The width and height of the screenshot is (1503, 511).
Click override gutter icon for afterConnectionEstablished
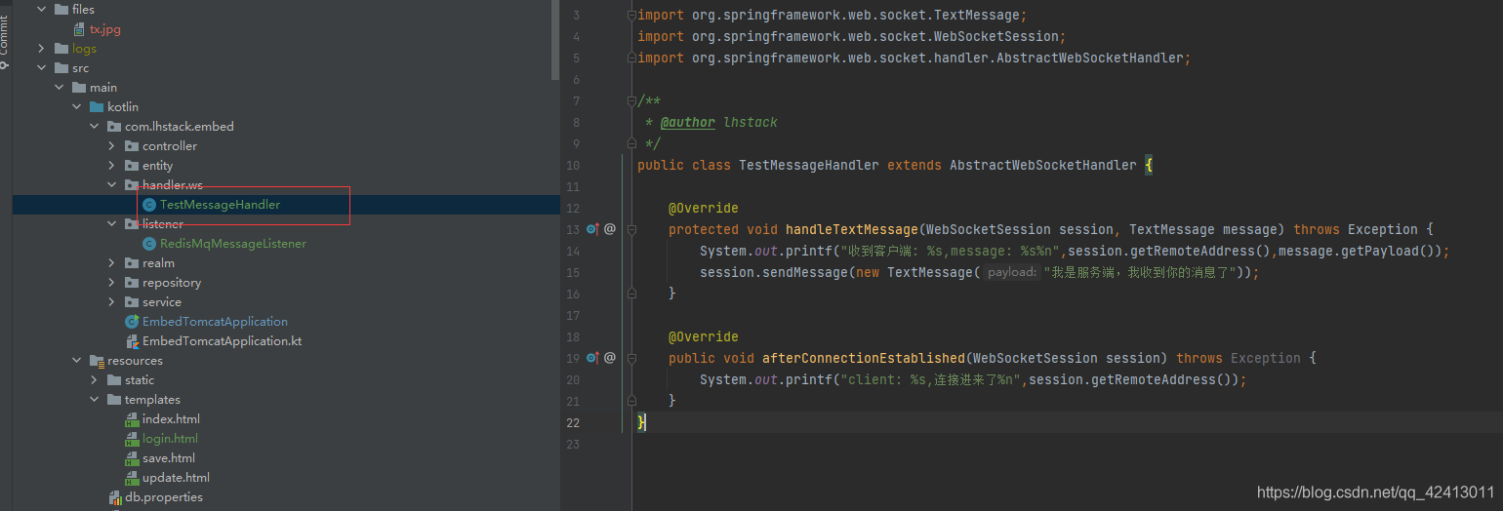(592, 358)
